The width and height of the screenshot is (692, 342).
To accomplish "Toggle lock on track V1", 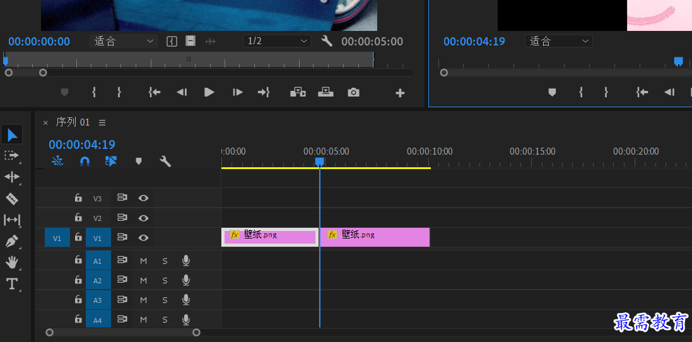I will pos(78,237).
